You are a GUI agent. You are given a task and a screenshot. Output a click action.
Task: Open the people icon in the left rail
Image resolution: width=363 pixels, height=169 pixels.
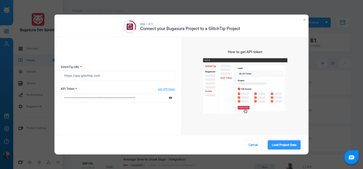pos(6,44)
